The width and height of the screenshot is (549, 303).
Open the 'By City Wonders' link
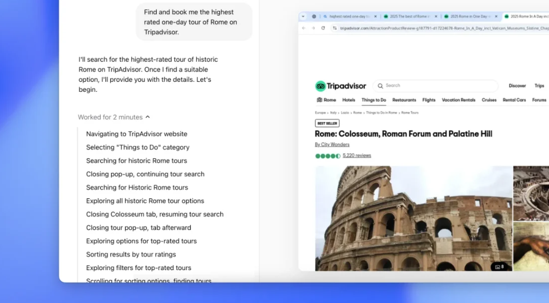[x=332, y=144]
